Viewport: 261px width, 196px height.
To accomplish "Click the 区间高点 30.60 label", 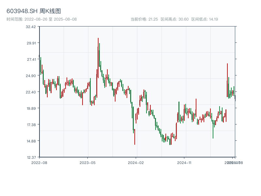I will coord(175,19).
